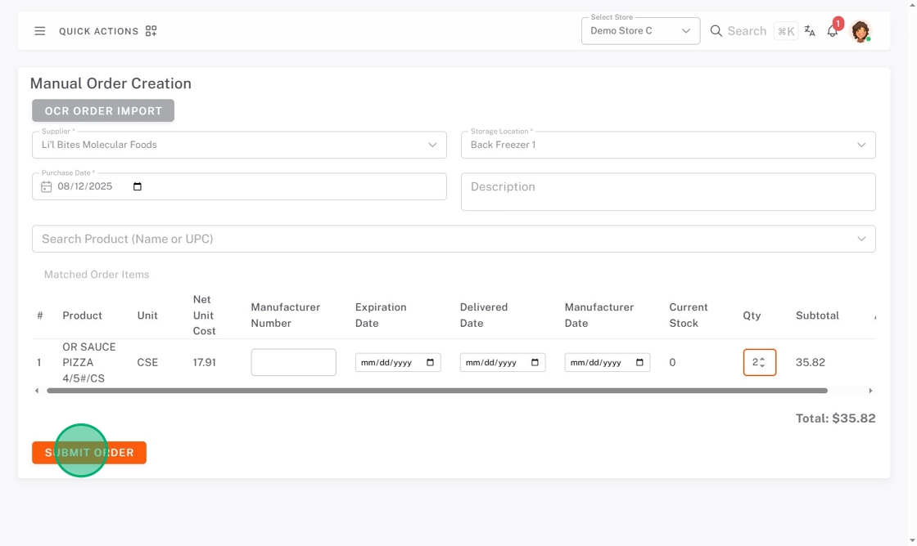The image size is (917, 546).
Task: Click the Description text field
Action: (x=668, y=191)
